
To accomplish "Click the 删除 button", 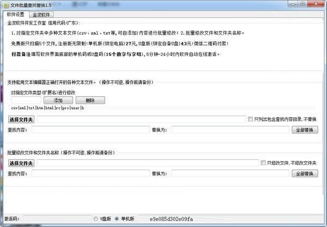I will 90,100.
